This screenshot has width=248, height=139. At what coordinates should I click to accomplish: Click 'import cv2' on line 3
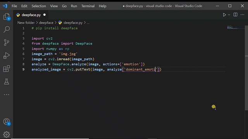click(42, 39)
